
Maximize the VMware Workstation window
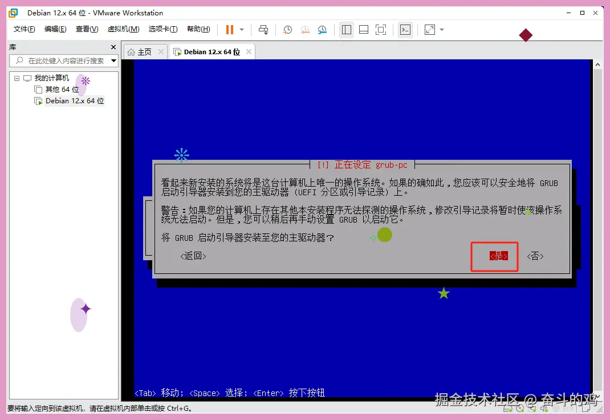pyautogui.click(x=582, y=13)
